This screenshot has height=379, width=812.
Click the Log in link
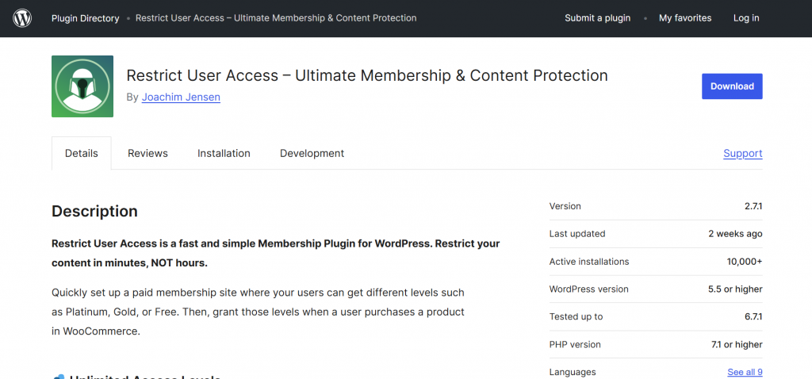[746, 18]
